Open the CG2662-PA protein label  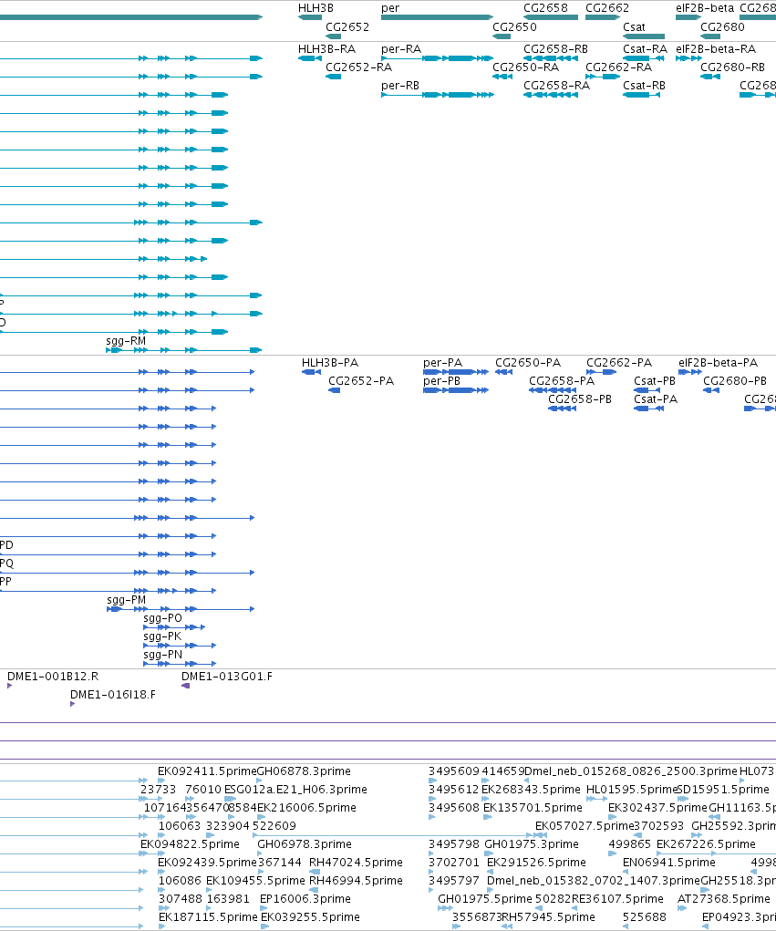619,363
